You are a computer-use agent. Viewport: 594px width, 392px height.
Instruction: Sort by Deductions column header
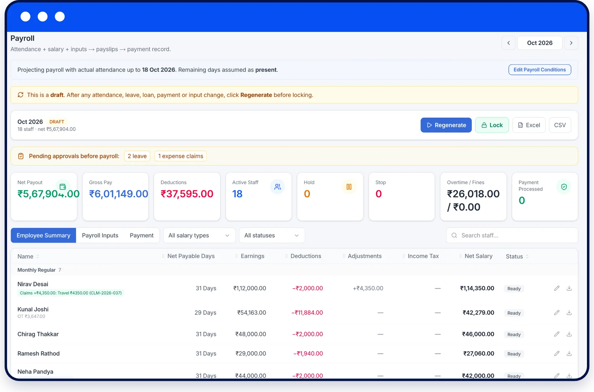click(303, 256)
